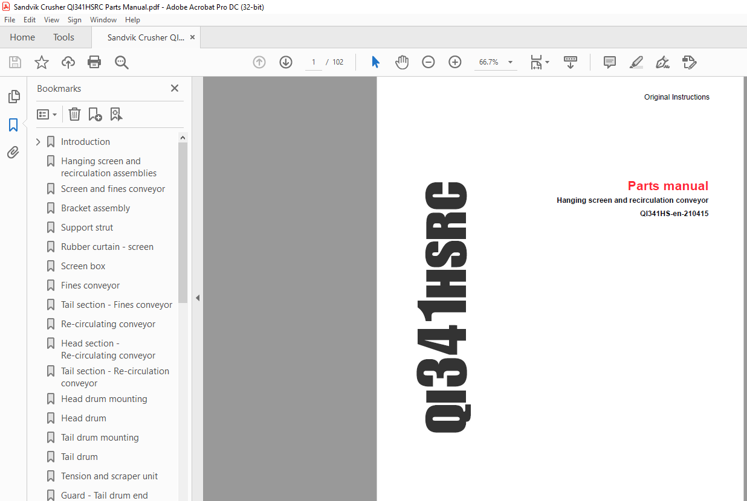Open the Help menu

tap(132, 20)
